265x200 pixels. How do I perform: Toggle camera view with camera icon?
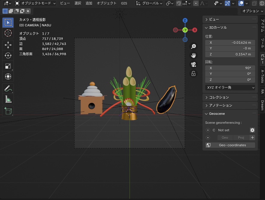[193, 64]
